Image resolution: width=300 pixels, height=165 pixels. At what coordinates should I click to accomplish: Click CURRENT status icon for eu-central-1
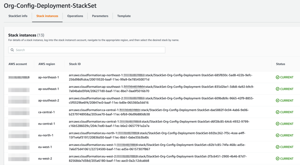click(277, 124)
